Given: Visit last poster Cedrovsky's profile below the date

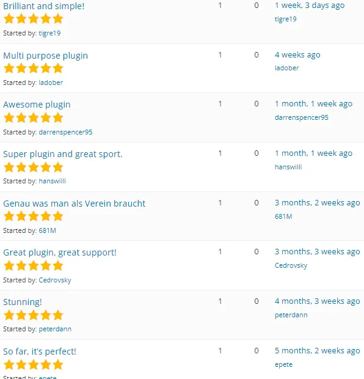Looking at the screenshot, I should 291,265.
